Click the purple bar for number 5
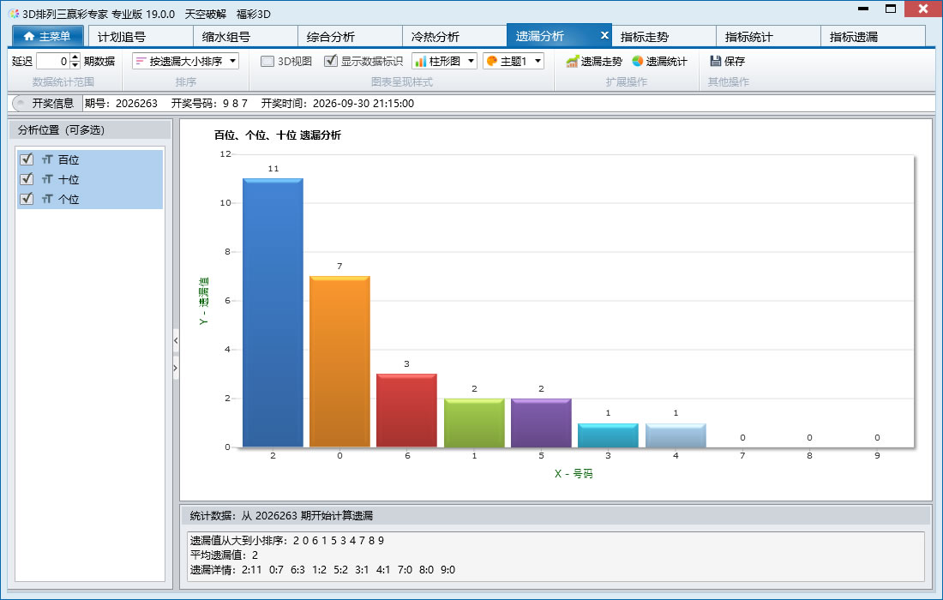943x600 pixels. 541,423
